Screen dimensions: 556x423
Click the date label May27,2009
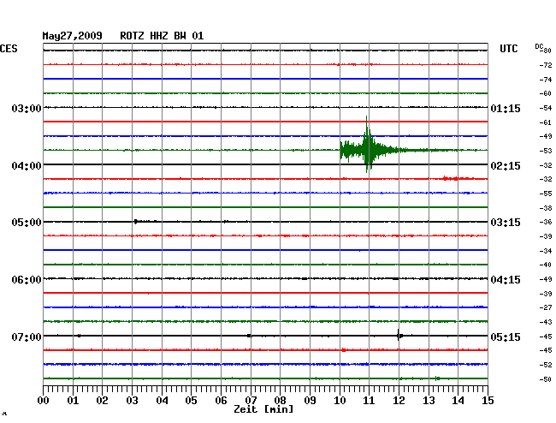click(73, 36)
